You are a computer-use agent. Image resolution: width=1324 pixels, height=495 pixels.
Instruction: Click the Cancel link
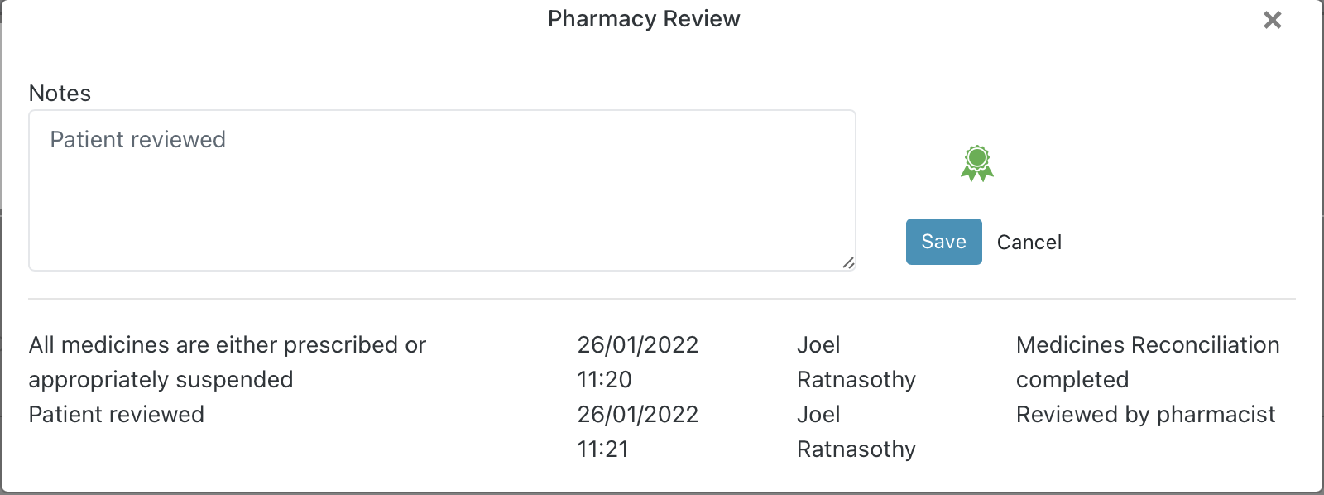pos(1029,242)
